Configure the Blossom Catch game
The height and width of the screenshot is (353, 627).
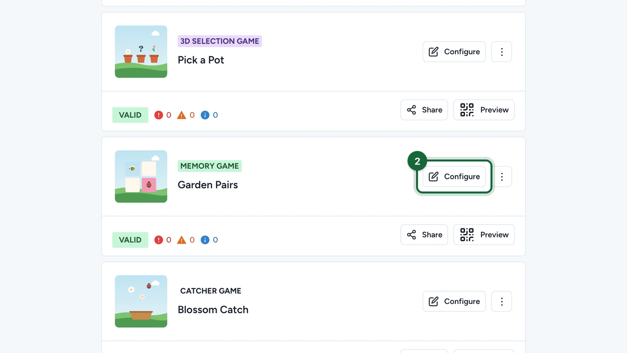(454, 301)
